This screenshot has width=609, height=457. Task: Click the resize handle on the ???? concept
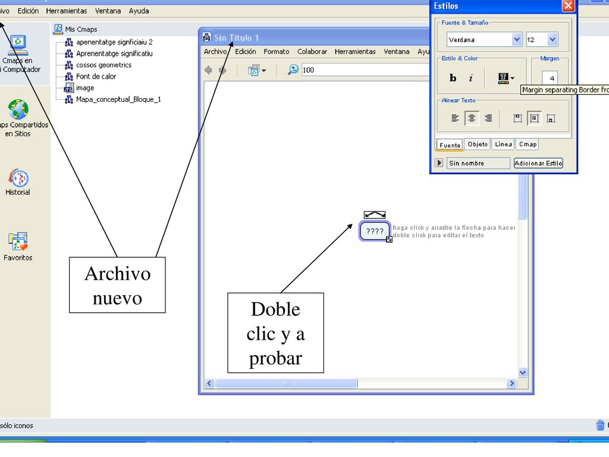(x=389, y=239)
